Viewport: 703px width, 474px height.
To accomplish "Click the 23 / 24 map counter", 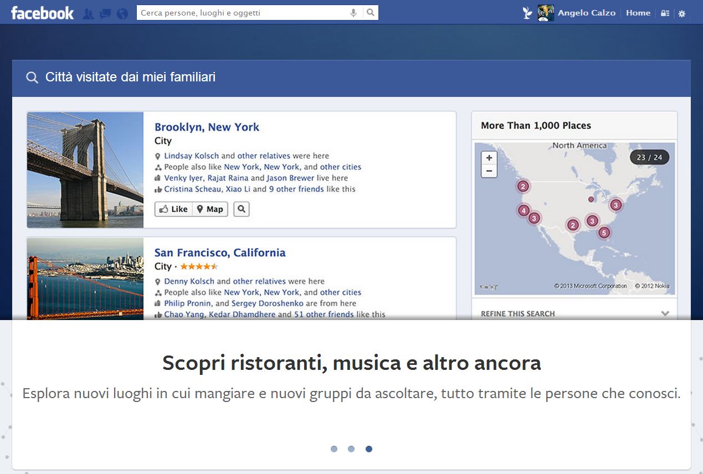I will pos(650,157).
